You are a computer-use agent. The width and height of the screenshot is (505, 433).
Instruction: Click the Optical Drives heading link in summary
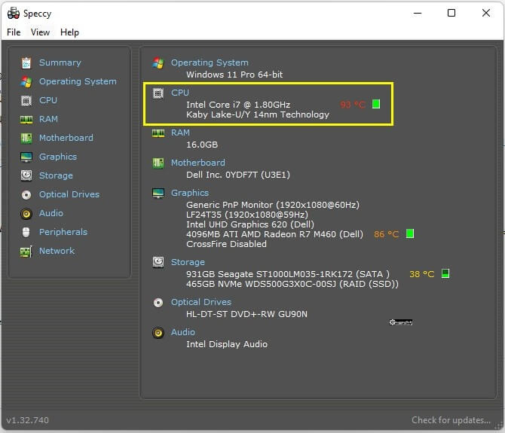pyautogui.click(x=201, y=302)
